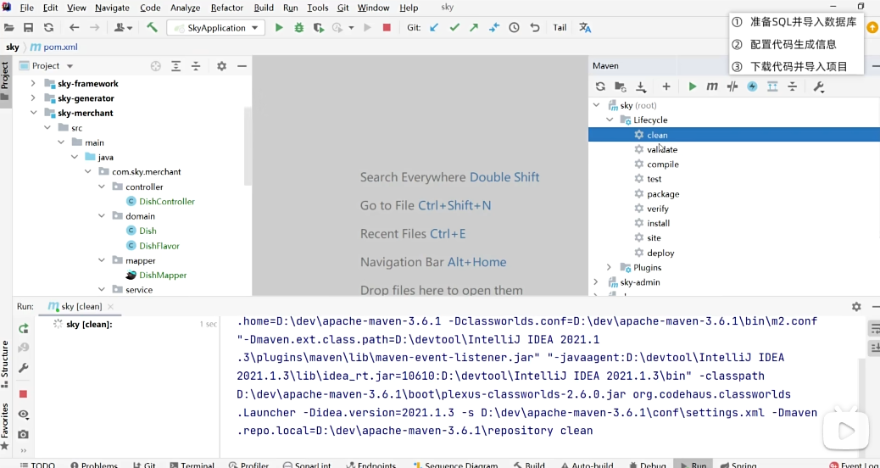Image resolution: width=880 pixels, height=468 pixels.
Task: Collapse Maven Lifecycle node
Action: 610,120
